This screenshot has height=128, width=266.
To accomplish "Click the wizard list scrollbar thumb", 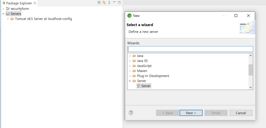I will click(x=251, y=70).
